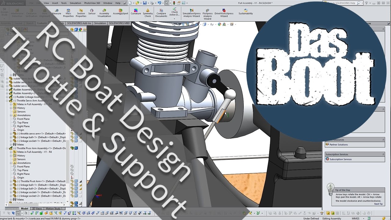391x220 pixels.
Task: Open dropdown arrow beside the Undo icon
Action: [x=163, y=3]
